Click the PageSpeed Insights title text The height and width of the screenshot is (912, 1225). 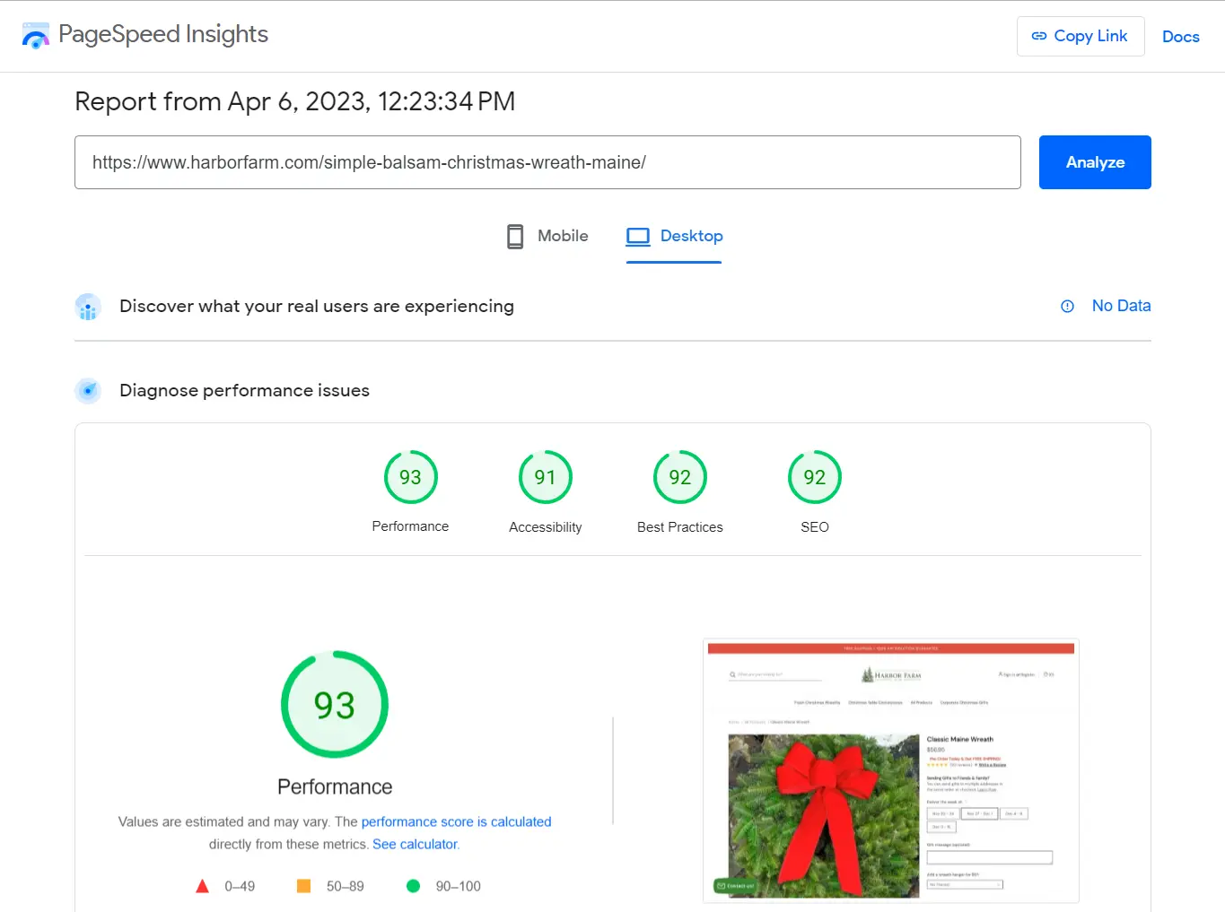pyautogui.click(x=163, y=34)
